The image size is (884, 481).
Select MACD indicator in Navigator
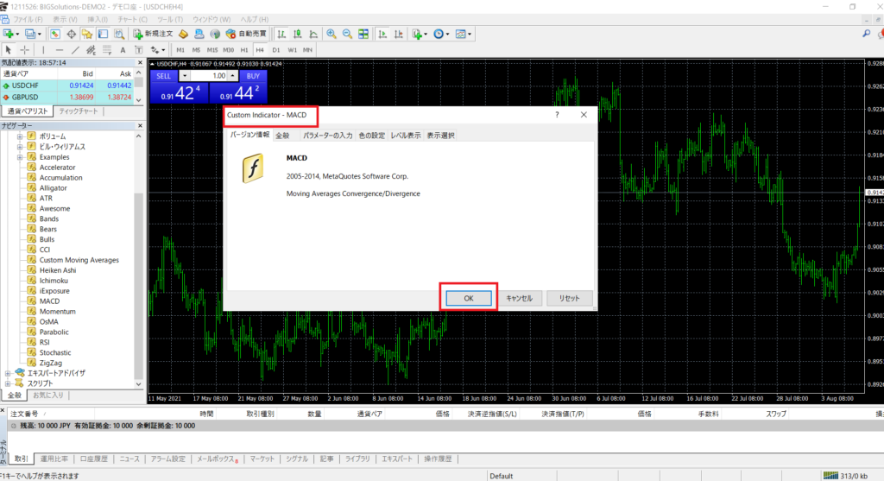coord(49,301)
